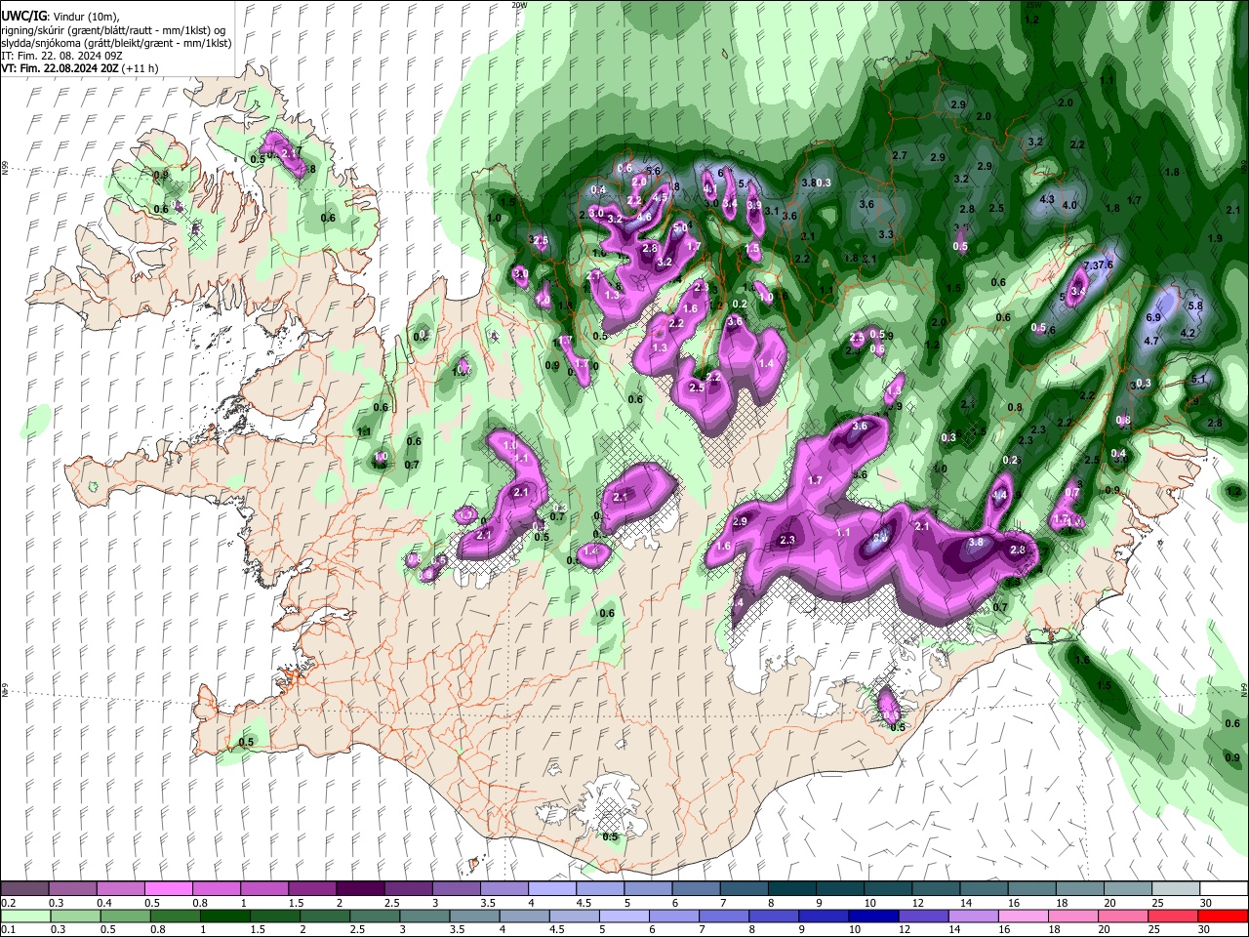1249x937 pixels.
Task: Click the 'slydda/snjókoma (grátt/bleikt/grænt' description line
Action: coord(116,43)
